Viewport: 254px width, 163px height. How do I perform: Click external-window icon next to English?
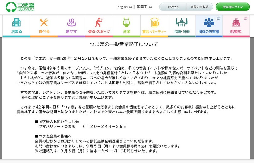click(x=130, y=7)
